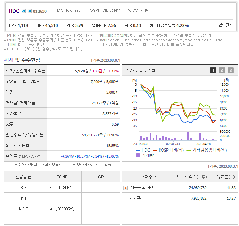The image size is (239, 226).
Task: Click the 59,741,721주 / 44.90% value
Action: (100, 135)
